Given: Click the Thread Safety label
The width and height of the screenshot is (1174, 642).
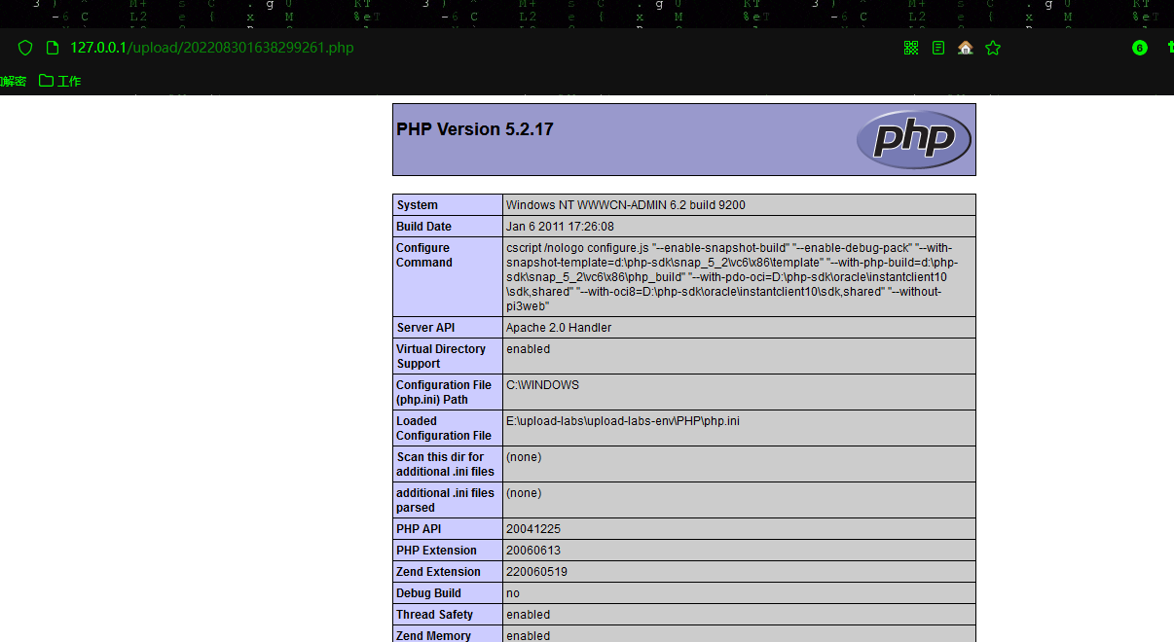Looking at the screenshot, I should pyautogui.click(x=434, y=615).
